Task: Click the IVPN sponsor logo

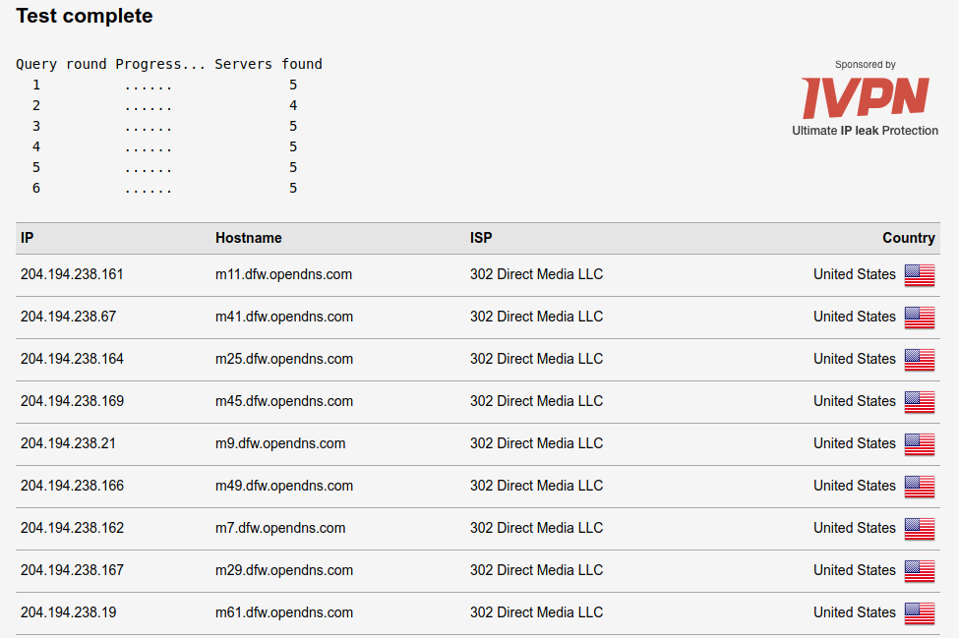Action: coord(865,98)
